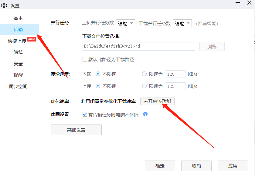Click the upload speed limit KB/s field
Screen dimensions: 255x176
(175, 86)
